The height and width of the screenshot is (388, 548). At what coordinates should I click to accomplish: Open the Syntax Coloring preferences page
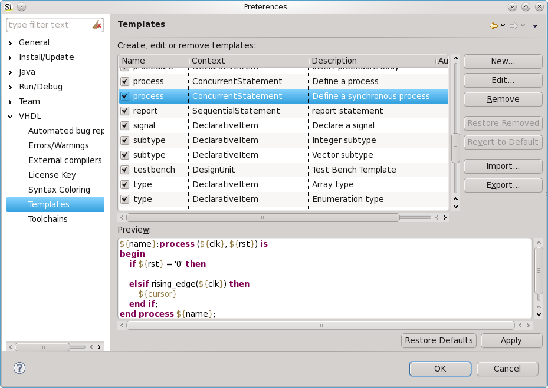[59, 190]
